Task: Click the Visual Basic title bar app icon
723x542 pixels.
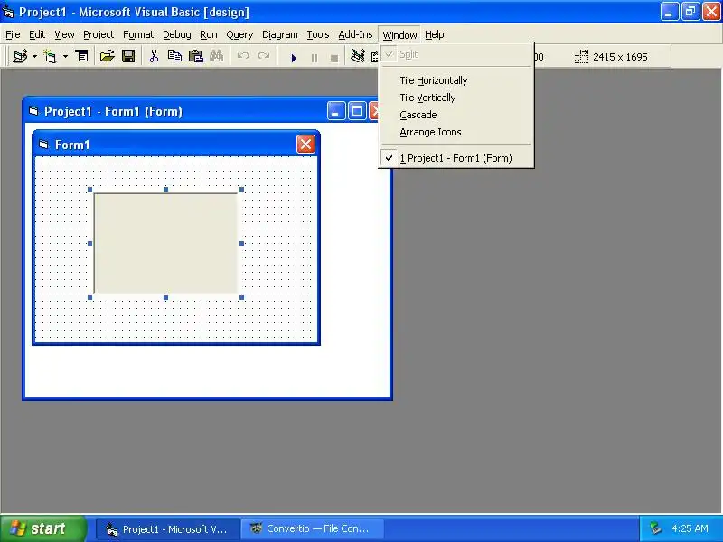Action: (8, 12)
